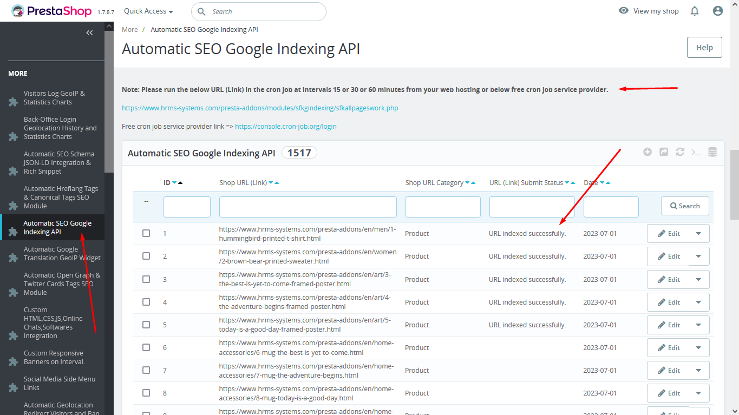739x415 pixels.
Task: Sort Shop URL Category column ascending
Action: tap(473, 183)
